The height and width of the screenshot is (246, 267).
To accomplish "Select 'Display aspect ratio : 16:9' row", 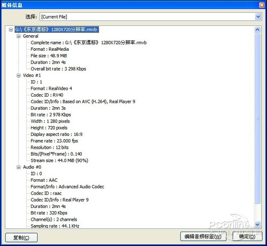I will [57, 134].
